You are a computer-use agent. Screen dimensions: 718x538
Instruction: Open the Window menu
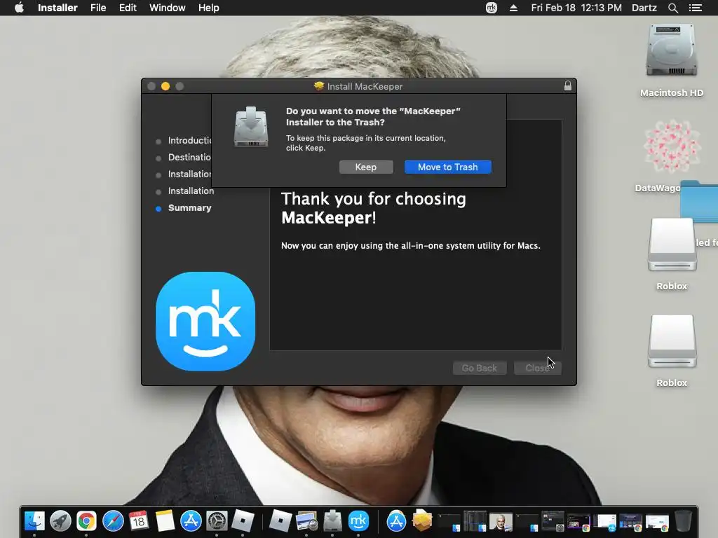pos(167,8)
